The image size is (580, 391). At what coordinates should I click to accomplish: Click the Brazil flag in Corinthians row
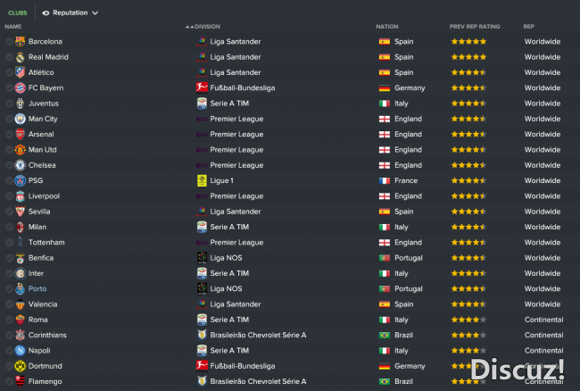pos(385,335)
